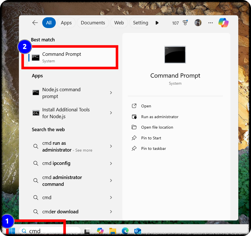
Task: Show more filters with the play arrow
Action: coord(157,23)
